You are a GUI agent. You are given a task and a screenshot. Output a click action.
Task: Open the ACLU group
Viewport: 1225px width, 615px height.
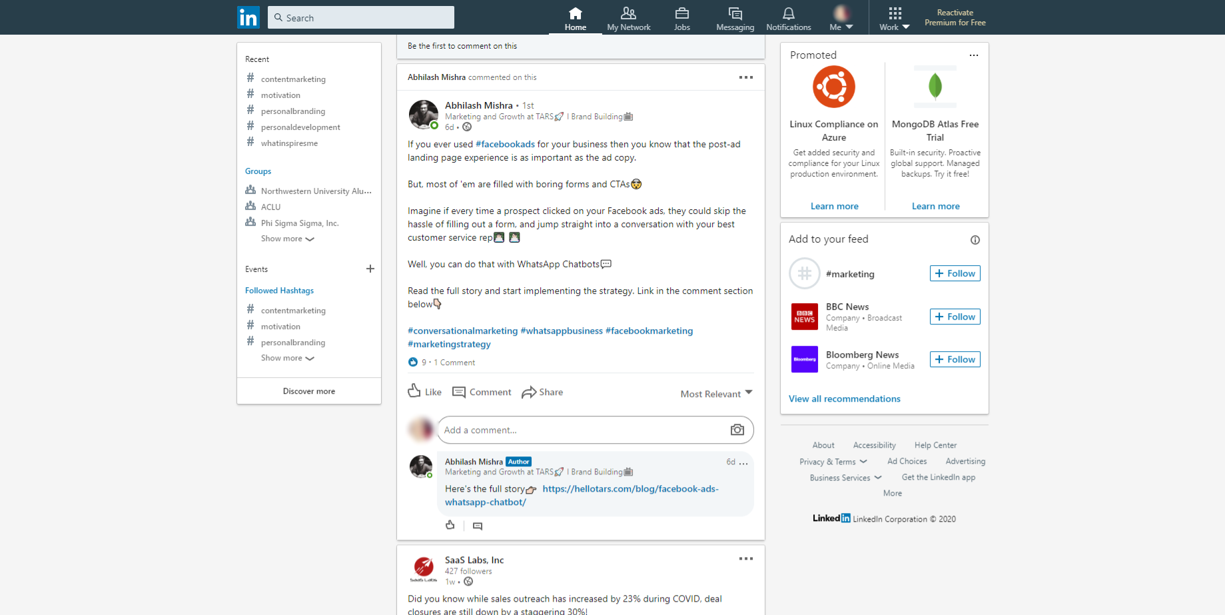270,207
